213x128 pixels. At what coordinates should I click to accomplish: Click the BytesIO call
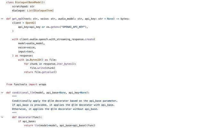tap(37, 60)
